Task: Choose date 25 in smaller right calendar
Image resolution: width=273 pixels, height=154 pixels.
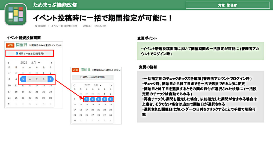Action: [81, 115]
